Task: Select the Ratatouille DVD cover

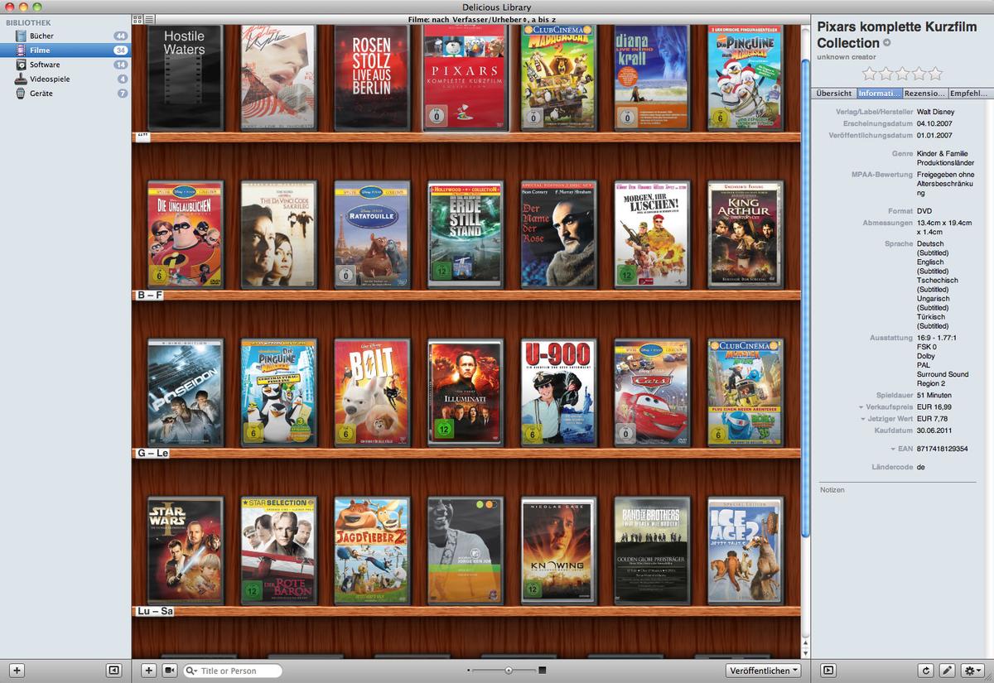Action: coord(371,235)
